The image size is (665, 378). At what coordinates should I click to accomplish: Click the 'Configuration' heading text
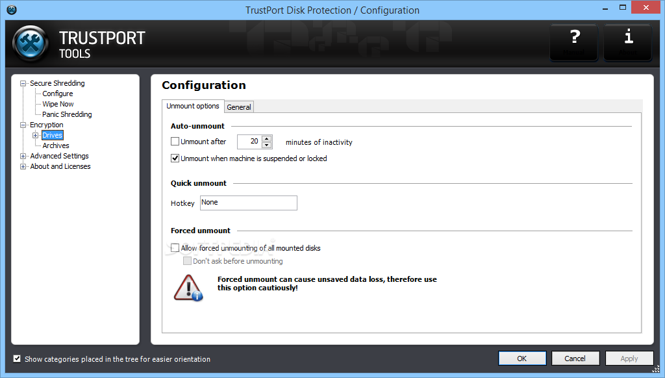(203, 85)
